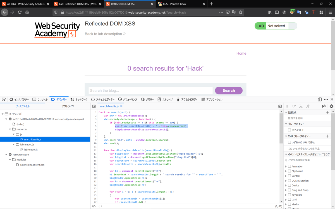Enable いずれかの URL で停止 checkbox
Screen dimensions: 335x209
coord(289,142)
